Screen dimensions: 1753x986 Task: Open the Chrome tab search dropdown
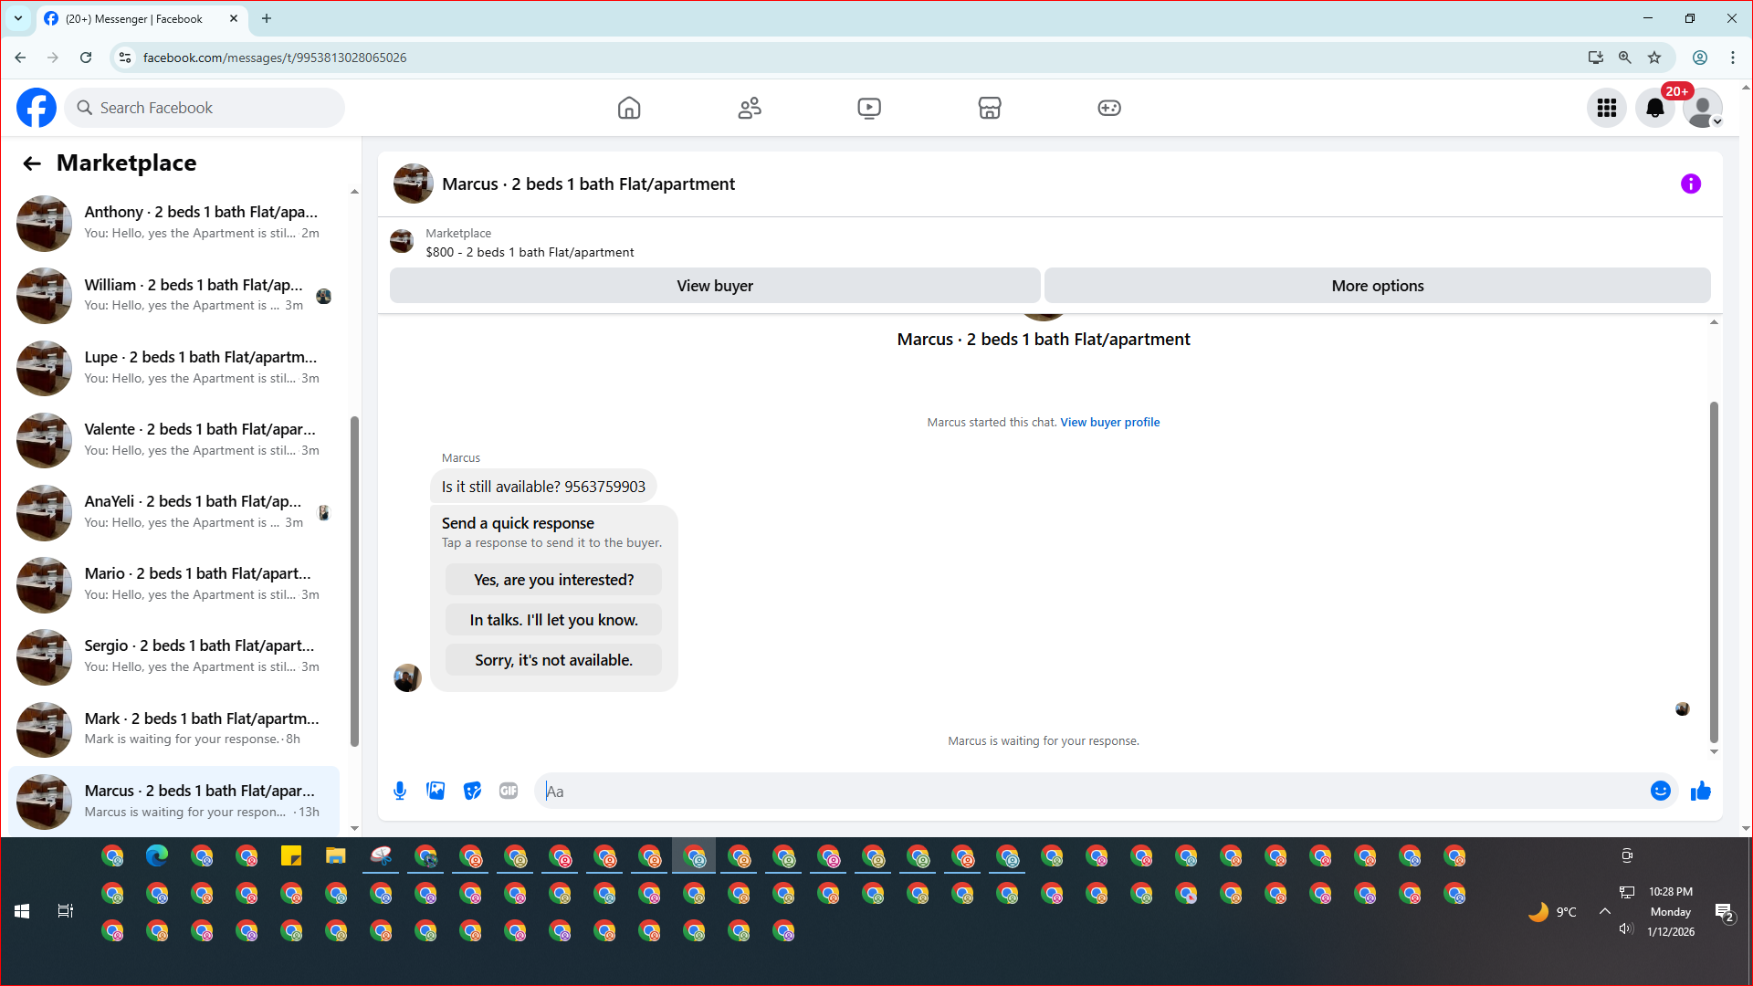coord(17,18)
